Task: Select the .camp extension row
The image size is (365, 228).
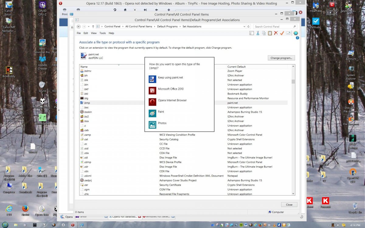Action: 183,135
